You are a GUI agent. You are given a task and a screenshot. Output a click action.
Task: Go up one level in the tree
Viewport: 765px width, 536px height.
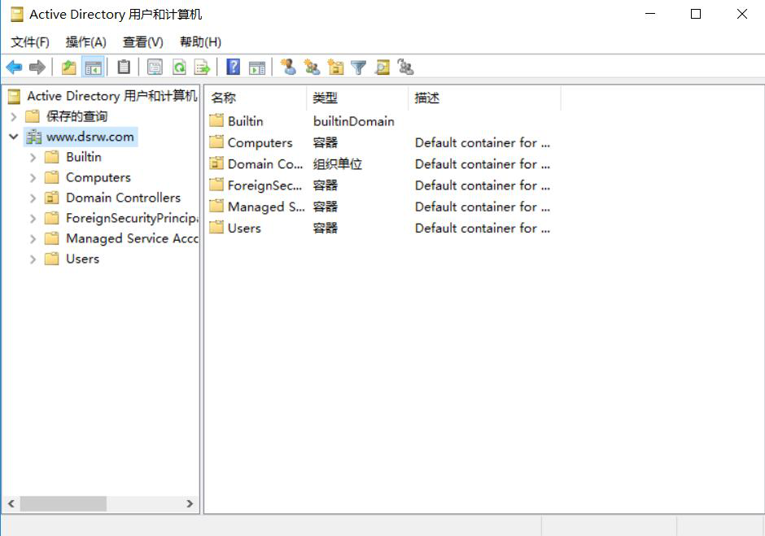tap(69, 68)
